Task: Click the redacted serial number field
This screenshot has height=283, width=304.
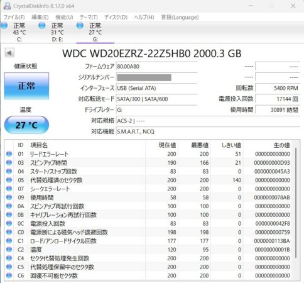Action: click(156, 77)
